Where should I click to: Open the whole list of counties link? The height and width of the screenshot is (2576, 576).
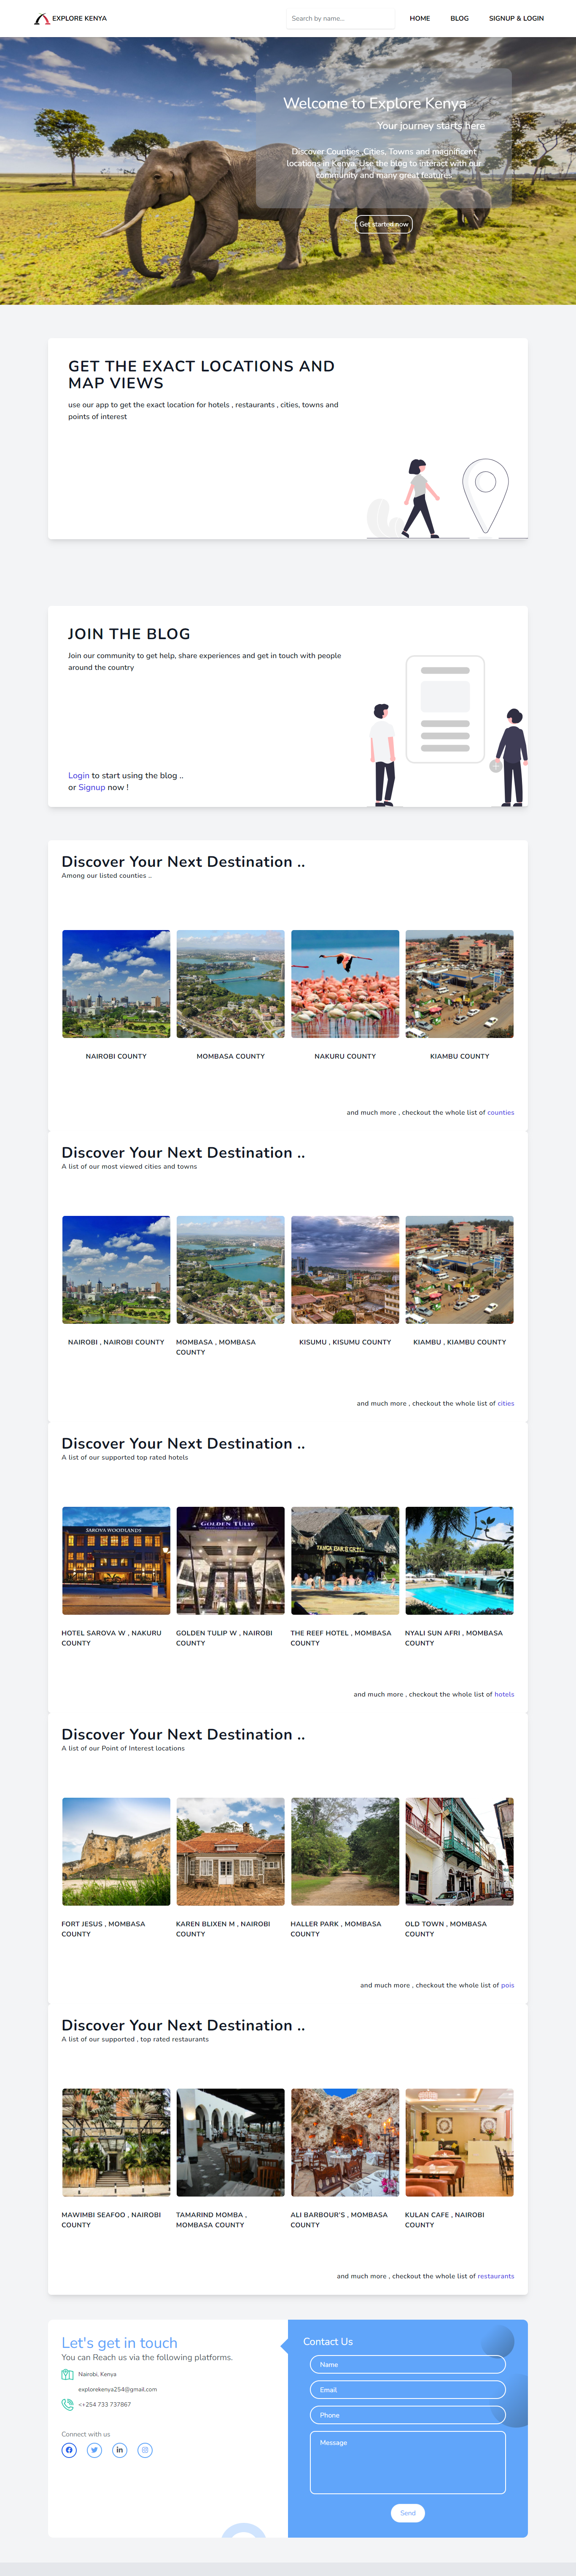tap(500, 1112)
